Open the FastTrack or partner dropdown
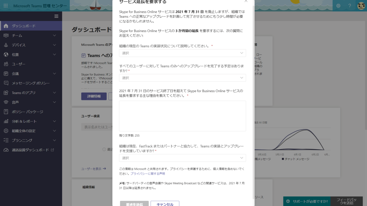The height and width of the screenshot is (206, 367). point(182,158)
